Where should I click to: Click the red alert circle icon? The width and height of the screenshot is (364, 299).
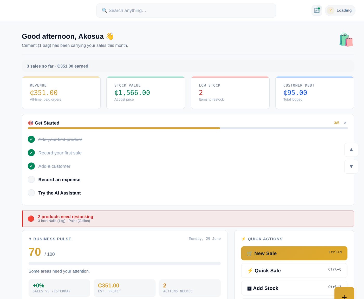31,219
